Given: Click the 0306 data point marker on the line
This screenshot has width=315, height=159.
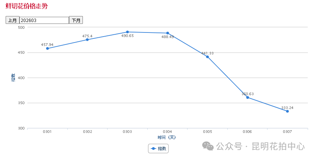Looking at the screenshot, I should tap(247, 97).
